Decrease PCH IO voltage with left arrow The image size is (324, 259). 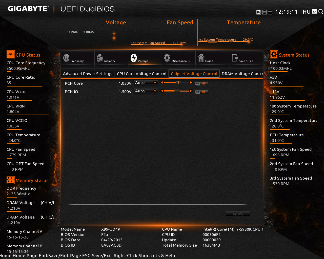click(x=162, y=91)
